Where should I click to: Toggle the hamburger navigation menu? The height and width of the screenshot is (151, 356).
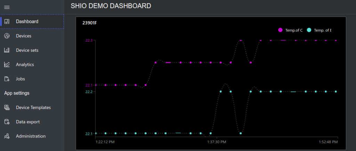7,7
